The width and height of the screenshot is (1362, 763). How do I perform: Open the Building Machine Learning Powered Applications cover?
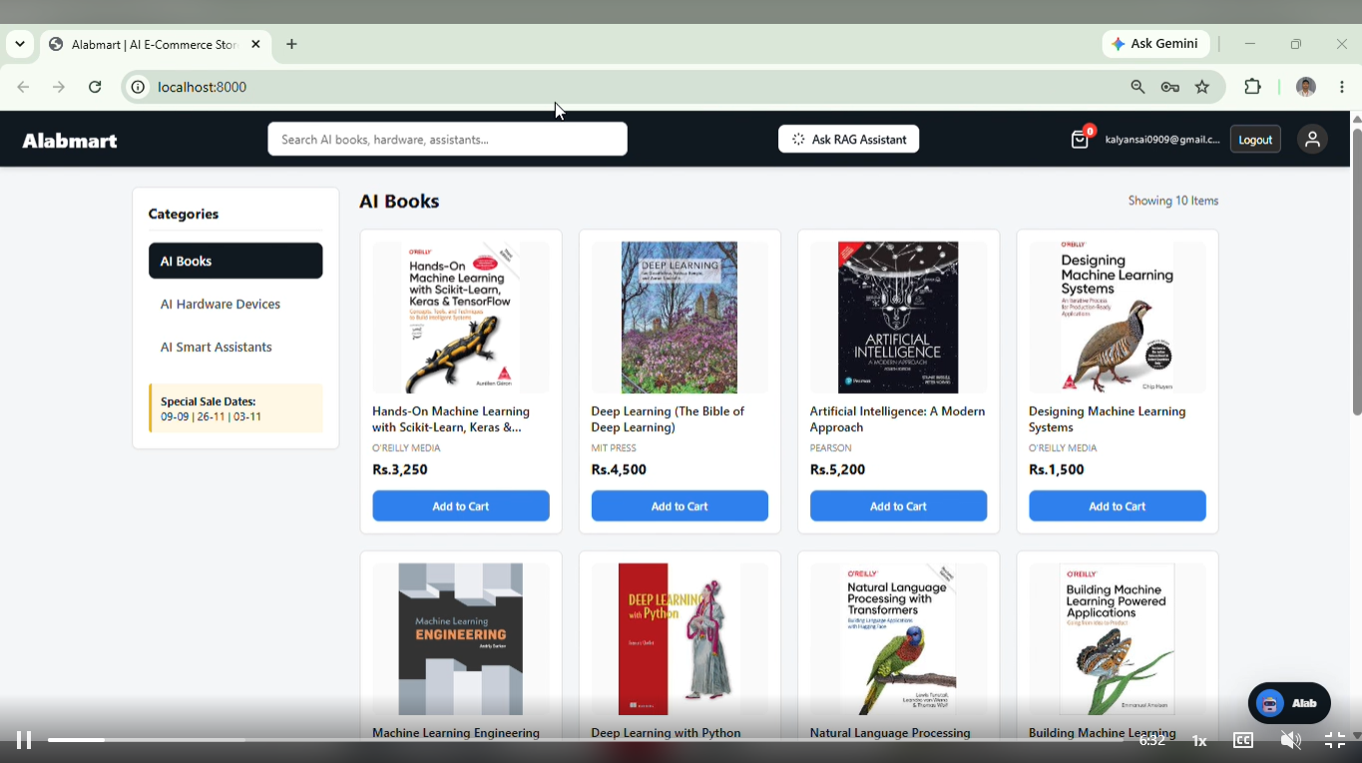coord(1118,639)
